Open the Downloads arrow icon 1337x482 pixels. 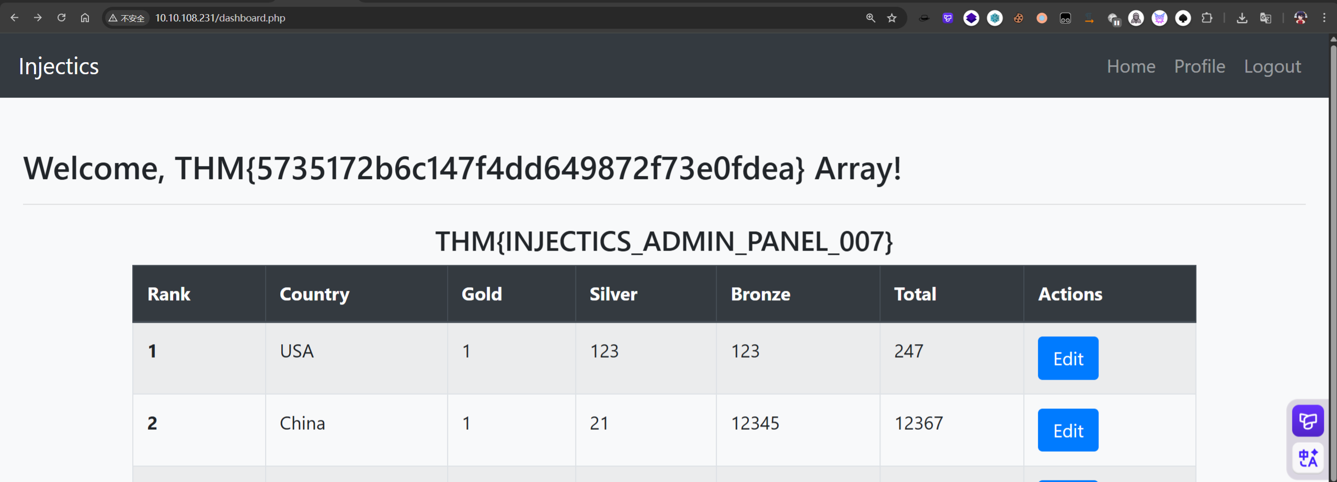click(1242, 18)
